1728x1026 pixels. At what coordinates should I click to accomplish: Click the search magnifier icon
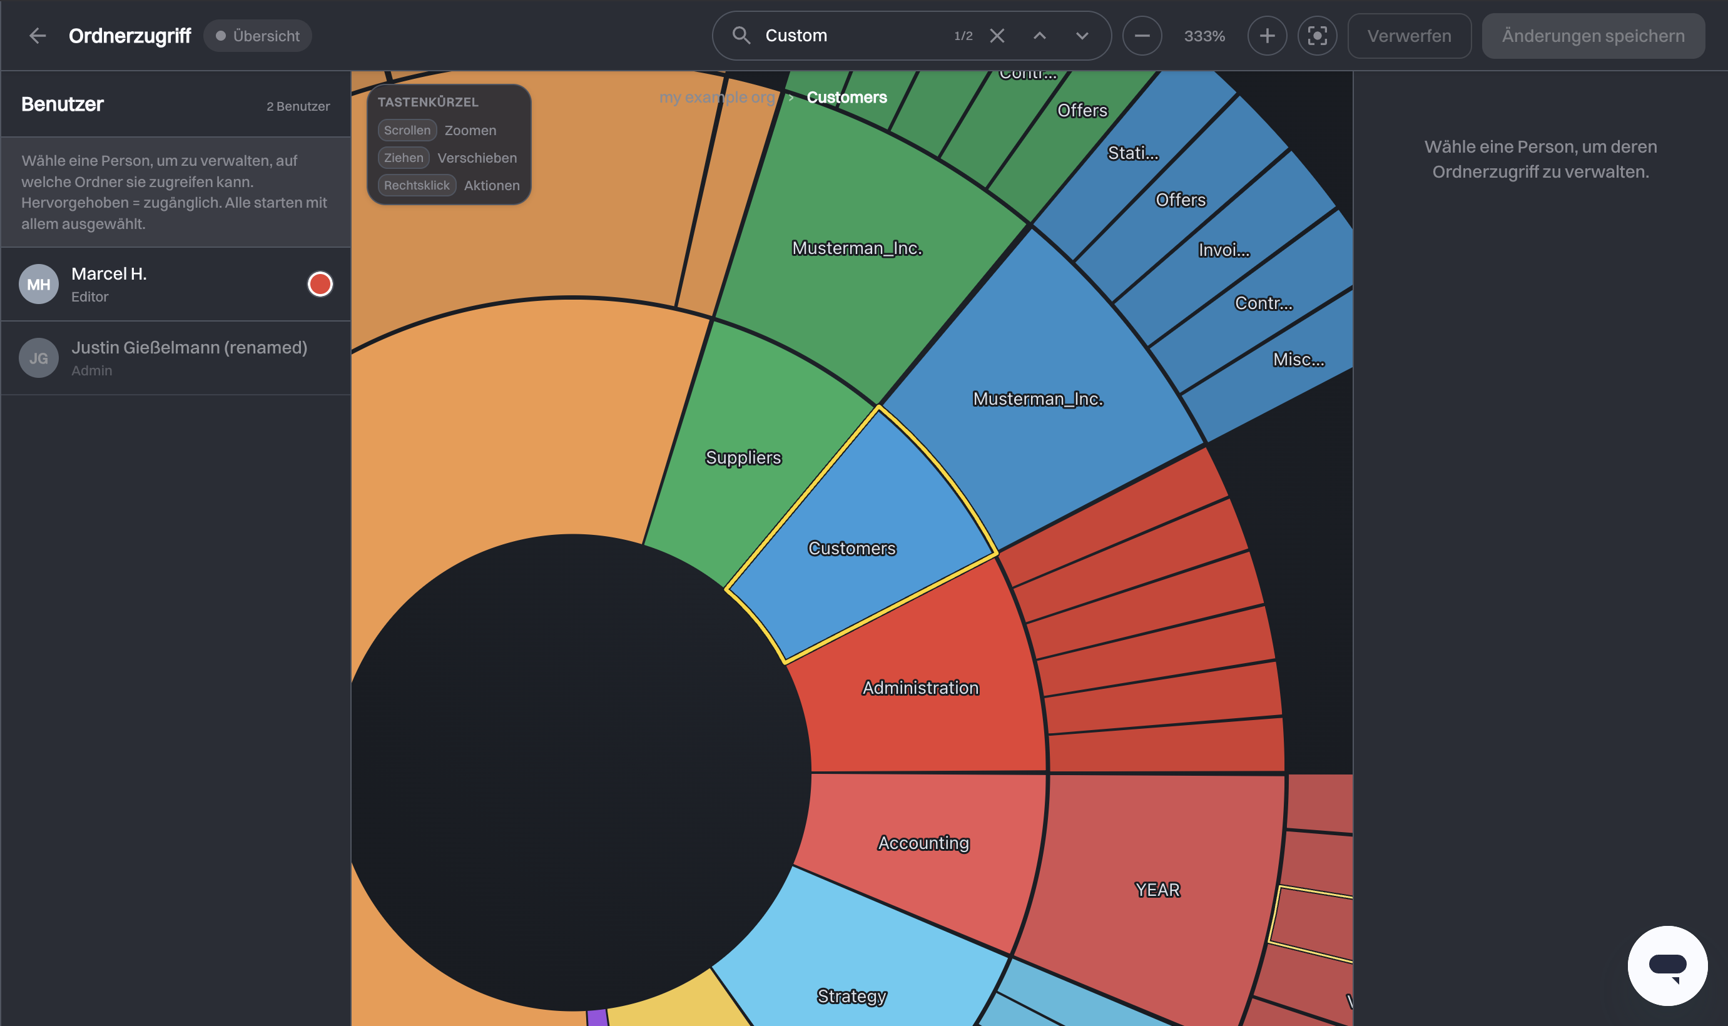741,35
